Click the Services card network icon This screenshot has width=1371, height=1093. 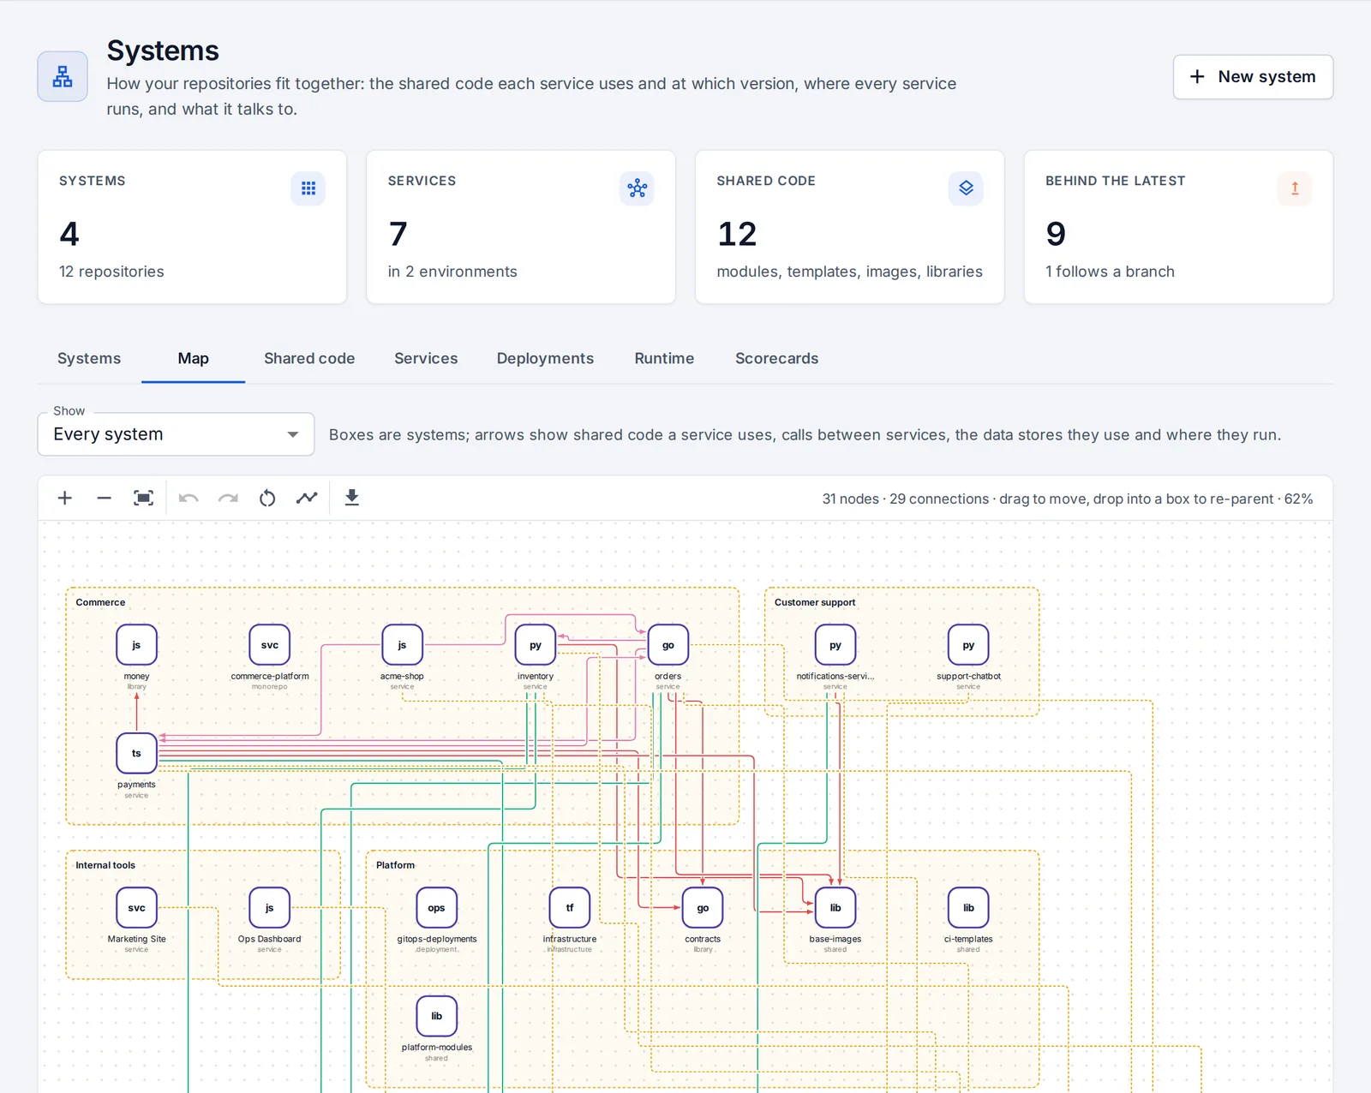(637, 188)
